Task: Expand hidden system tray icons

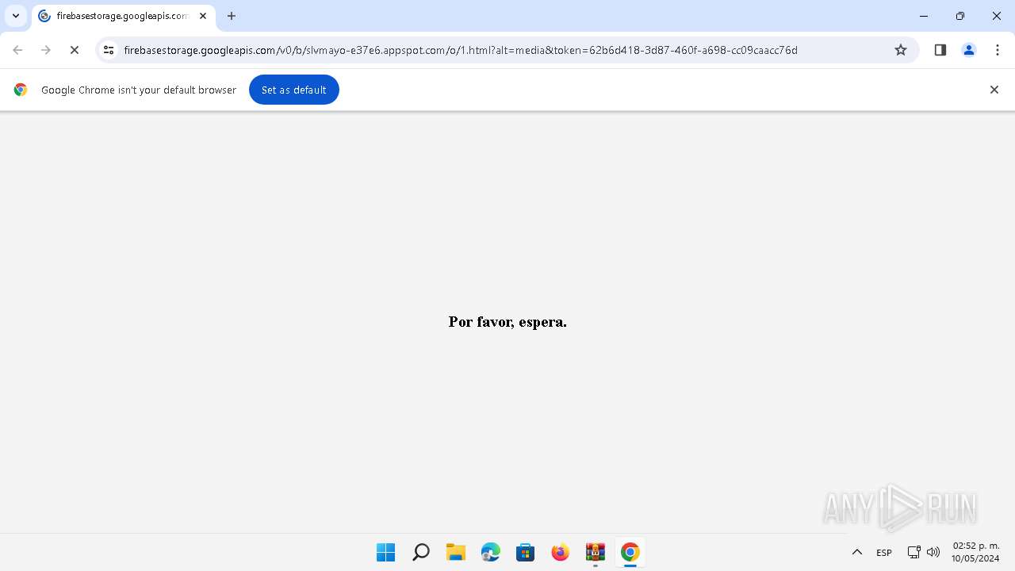Action: point(857,552)
